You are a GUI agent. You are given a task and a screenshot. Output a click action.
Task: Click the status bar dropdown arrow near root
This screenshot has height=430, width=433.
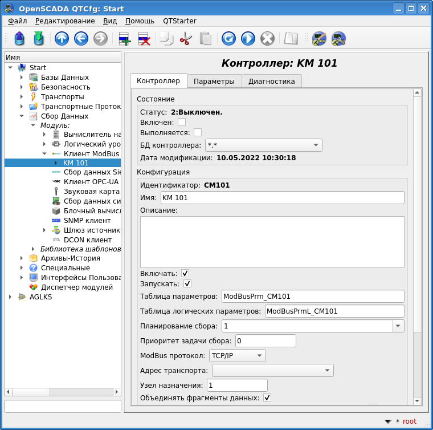point(388,421)
